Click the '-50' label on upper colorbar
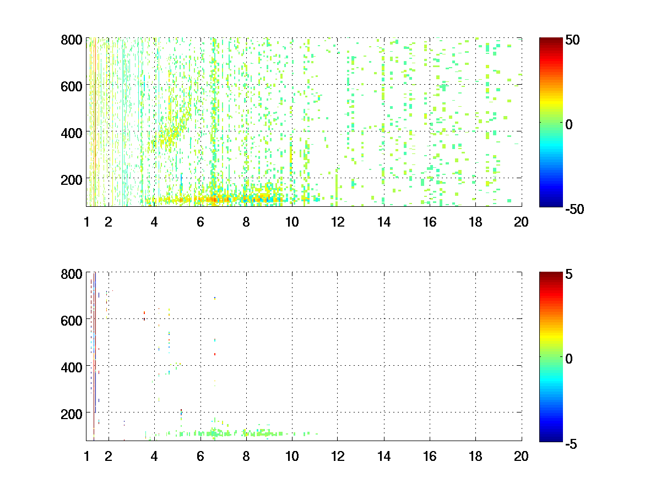 (x=575, y=209)
